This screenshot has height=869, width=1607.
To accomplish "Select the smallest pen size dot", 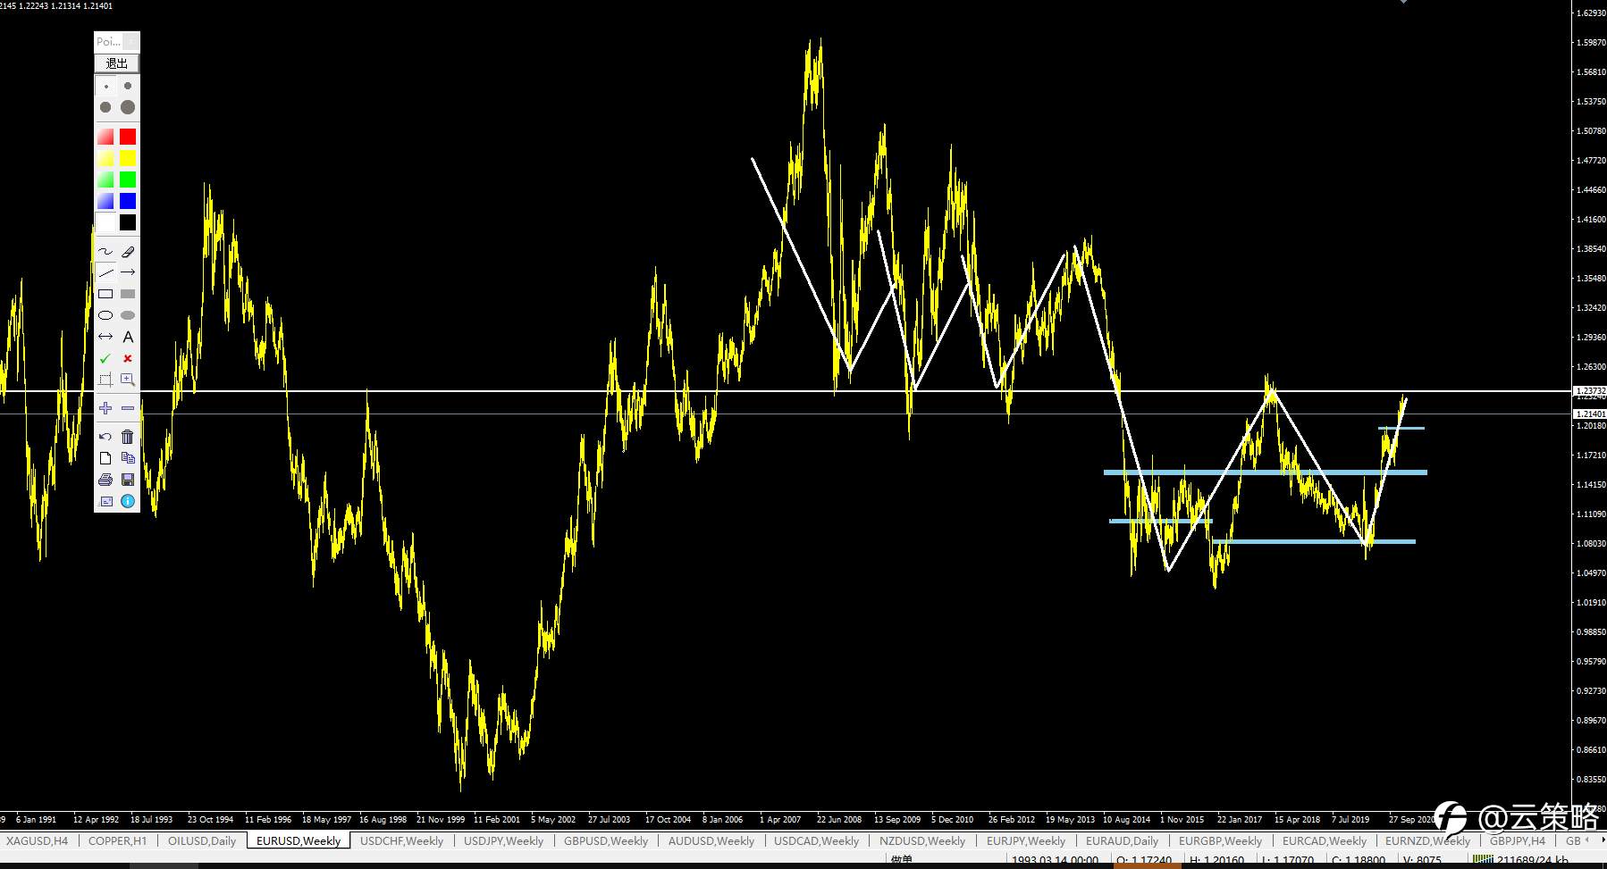I will (x=106, y=87).
